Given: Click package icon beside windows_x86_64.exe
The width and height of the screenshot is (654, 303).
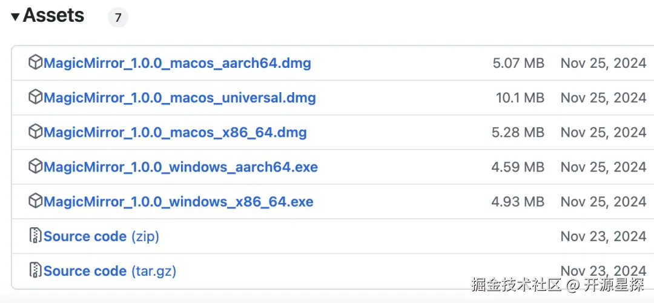Looking at the screenshot, I should [x=36, y=201].
